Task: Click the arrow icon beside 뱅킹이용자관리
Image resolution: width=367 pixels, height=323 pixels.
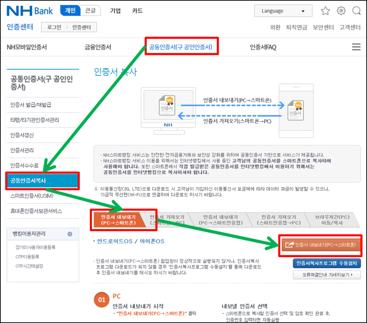Action: click(x=70, y=234)
